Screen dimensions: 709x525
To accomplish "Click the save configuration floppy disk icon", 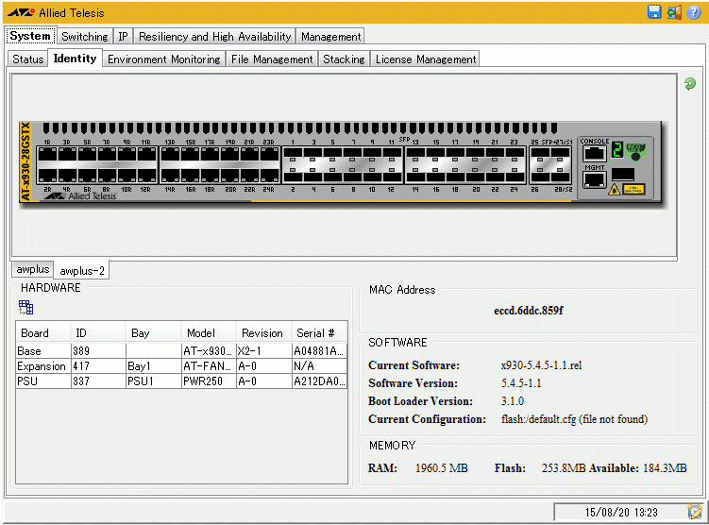I will tap(654, 12).
